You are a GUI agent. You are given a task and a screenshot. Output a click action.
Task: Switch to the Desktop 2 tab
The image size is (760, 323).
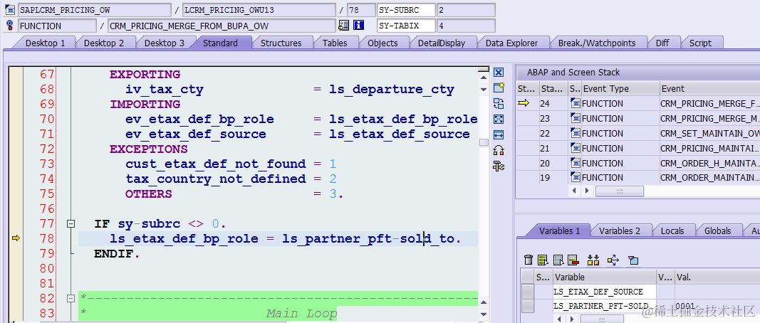pyautogui.click(x=104, y=43)
